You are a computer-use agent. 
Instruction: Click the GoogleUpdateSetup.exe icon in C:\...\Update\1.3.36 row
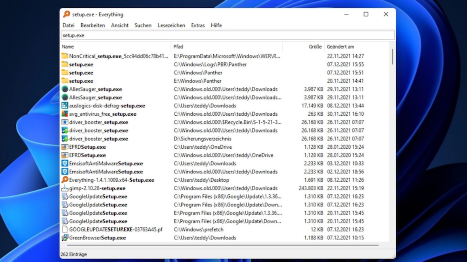tap(65, 196)
